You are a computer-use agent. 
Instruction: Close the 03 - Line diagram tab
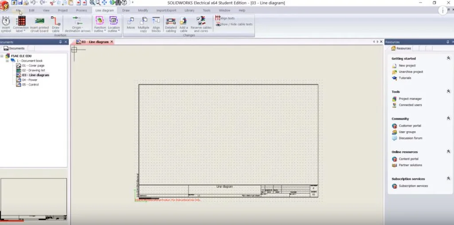[x=112, y=42]
